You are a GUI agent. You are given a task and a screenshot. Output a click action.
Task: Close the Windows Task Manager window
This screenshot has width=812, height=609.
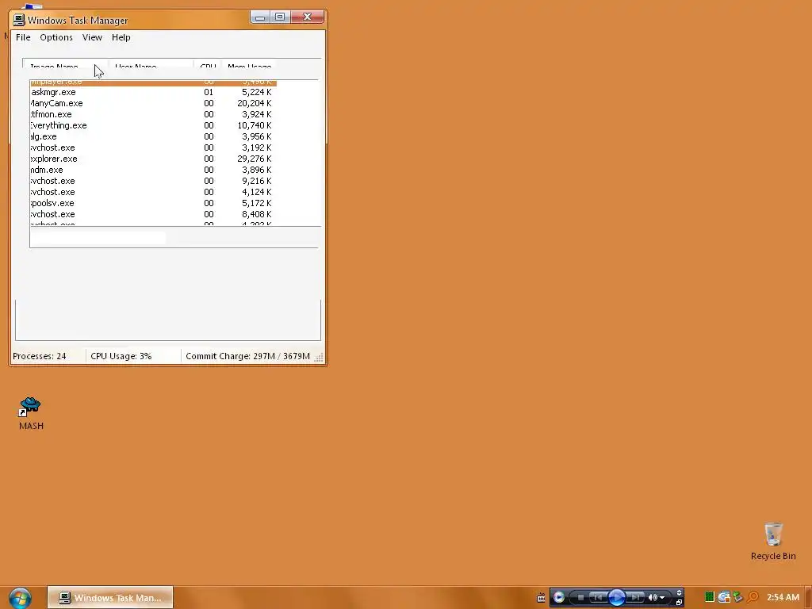pyautogui.click(x=307, y=17)
